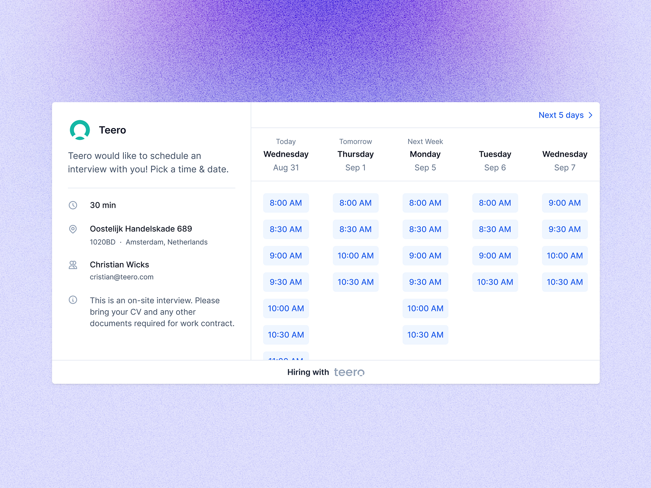This screenshot has height=488, width=651.
Task: Select 8:30 AM on Tuesday Sep 6
Action: 495,229
